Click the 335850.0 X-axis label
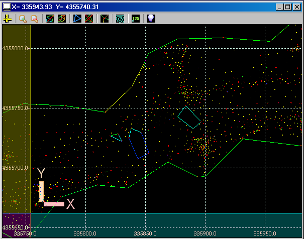The width and height of the screenshot is (304, 239). click(x=145, y=233)
